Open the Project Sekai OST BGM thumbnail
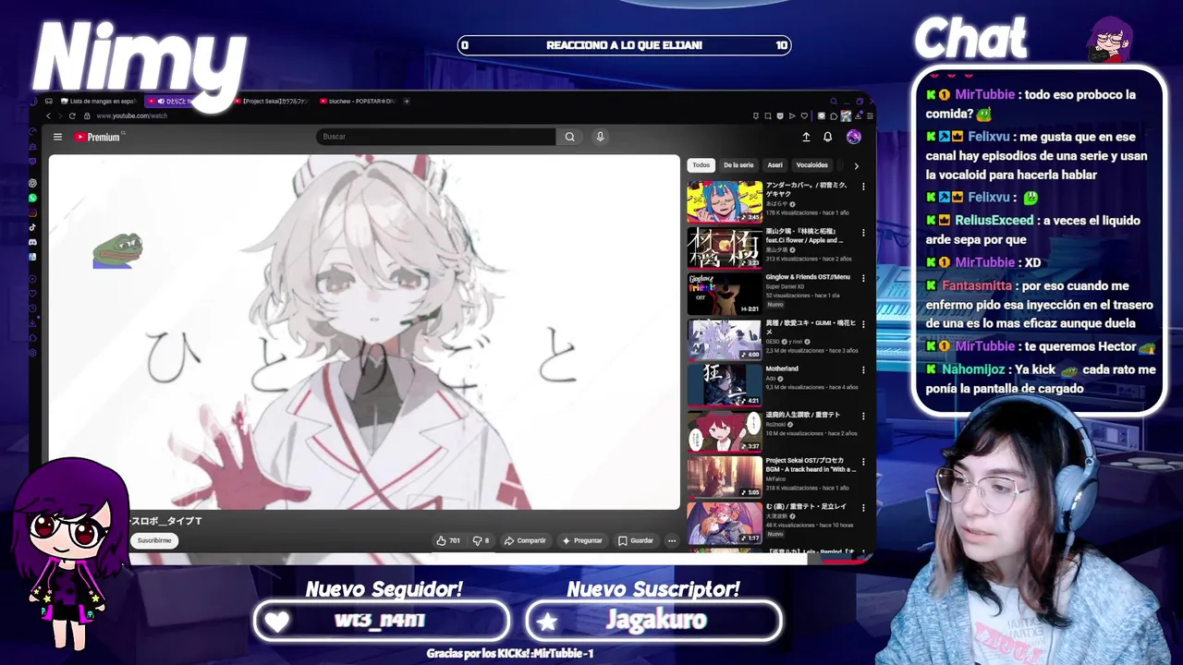 (724, 478)
